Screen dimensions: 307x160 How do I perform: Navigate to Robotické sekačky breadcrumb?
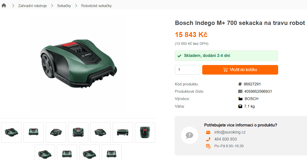coord(96,6)
